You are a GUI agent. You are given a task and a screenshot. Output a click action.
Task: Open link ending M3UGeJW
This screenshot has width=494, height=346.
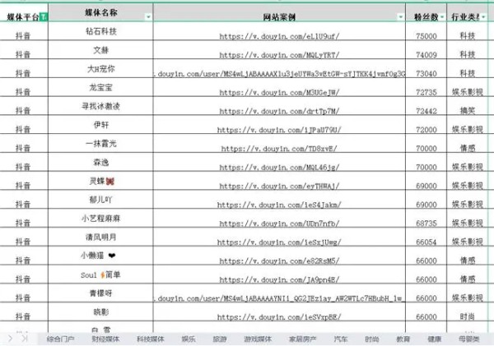pos(279,93)
